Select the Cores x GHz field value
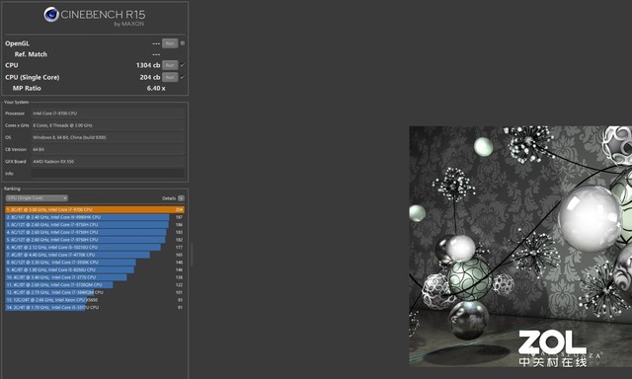This screenshot has height=379, width=632. 108,125
